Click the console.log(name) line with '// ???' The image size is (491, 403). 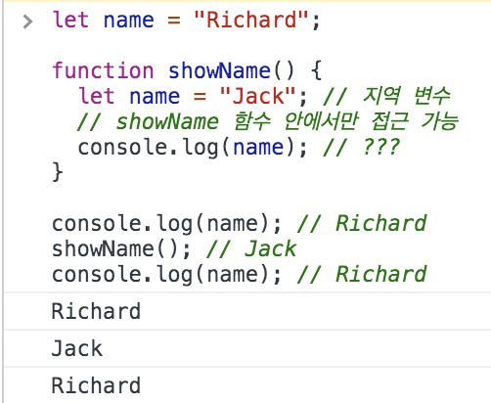tap(239, 148)
